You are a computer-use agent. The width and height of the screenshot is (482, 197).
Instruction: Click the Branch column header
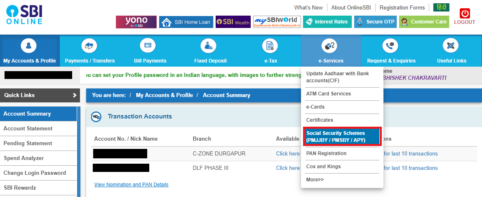[x=202, y=139]
